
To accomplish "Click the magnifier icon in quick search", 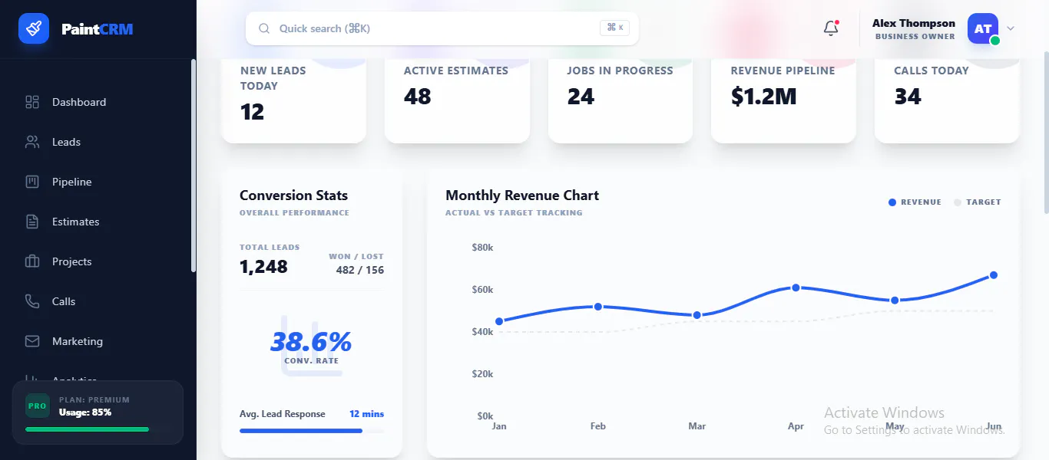I will pyautogui.click(x=264, y=28).
